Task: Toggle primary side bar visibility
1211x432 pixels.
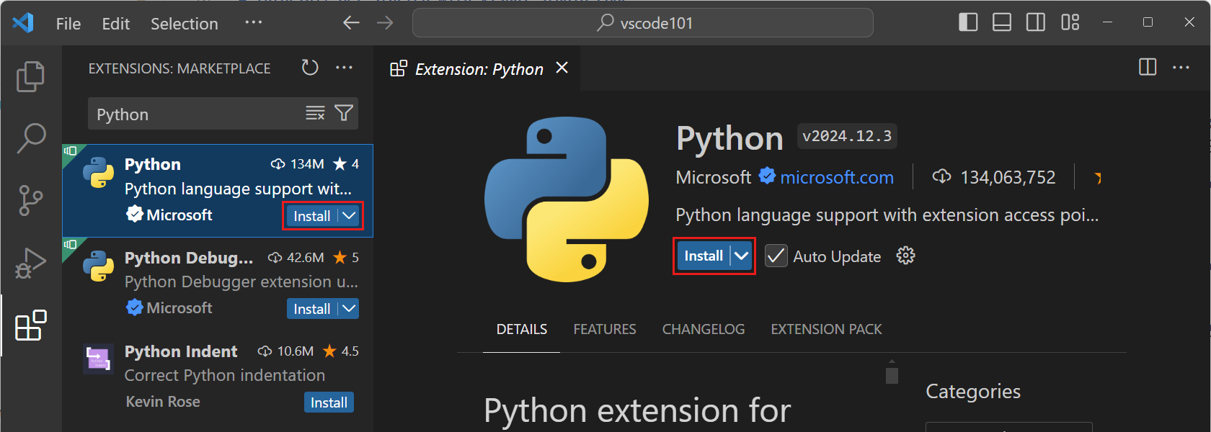Action: pyautogui.click(x=968, y=23)
